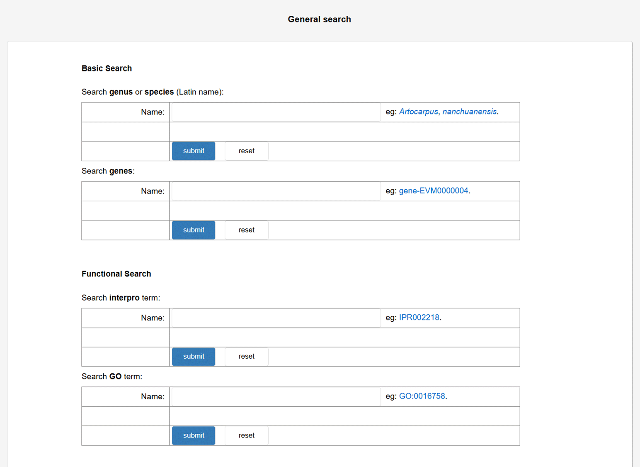The image size is (640, 467).
Task: Reset the interpro term search form
Action: coord(246,357)
